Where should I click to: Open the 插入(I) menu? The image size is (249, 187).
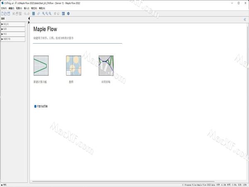coord(27,8)
